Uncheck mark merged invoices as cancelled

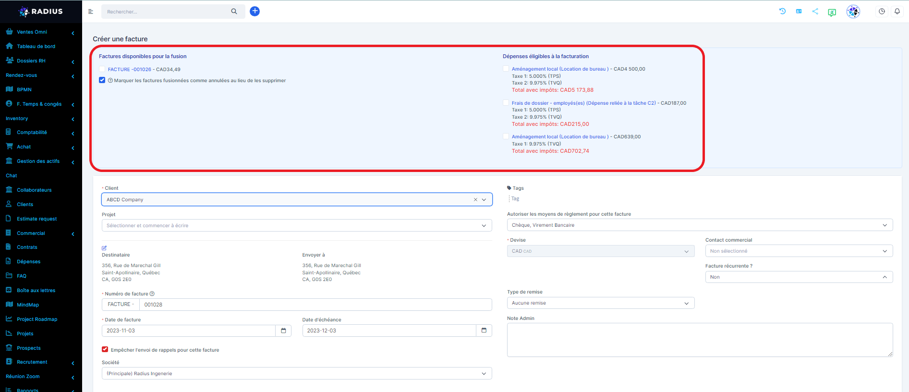coord(102,80)
